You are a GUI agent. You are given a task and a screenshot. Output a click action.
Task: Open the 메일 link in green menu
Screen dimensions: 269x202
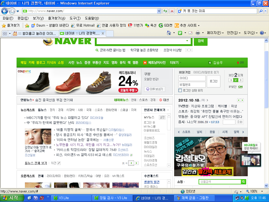coord(23,63)
